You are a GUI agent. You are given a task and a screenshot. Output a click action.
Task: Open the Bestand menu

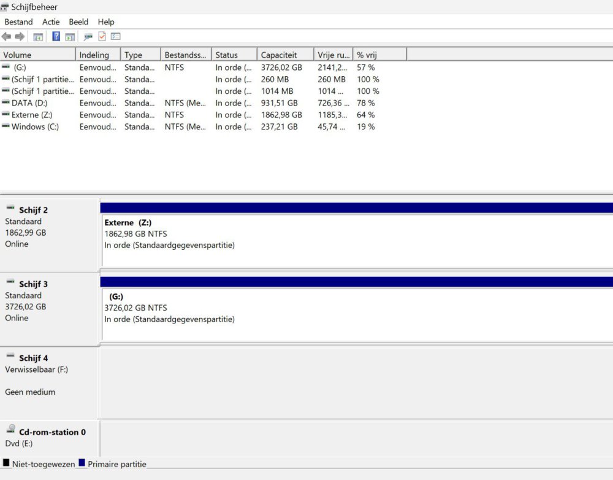click(x=18, y=22)
